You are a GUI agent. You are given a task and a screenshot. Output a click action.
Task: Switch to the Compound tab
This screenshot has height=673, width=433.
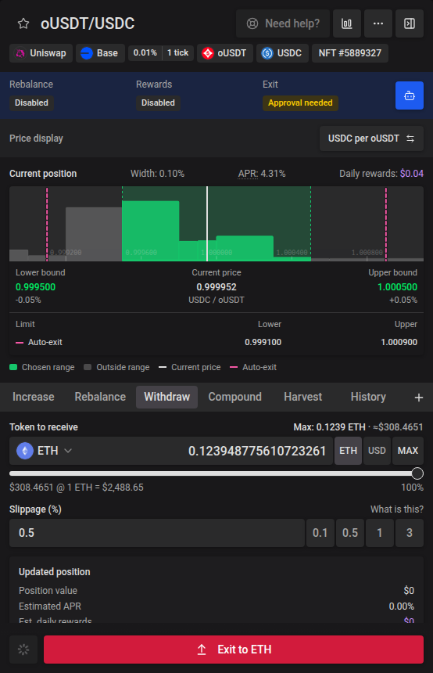[235, 397]
